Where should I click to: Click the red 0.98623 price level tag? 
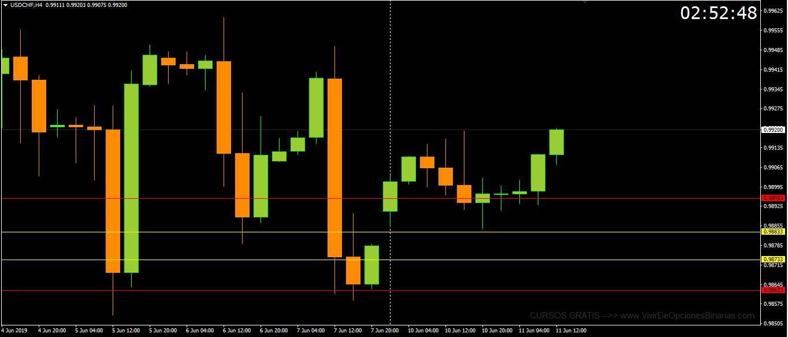(773, 290)
